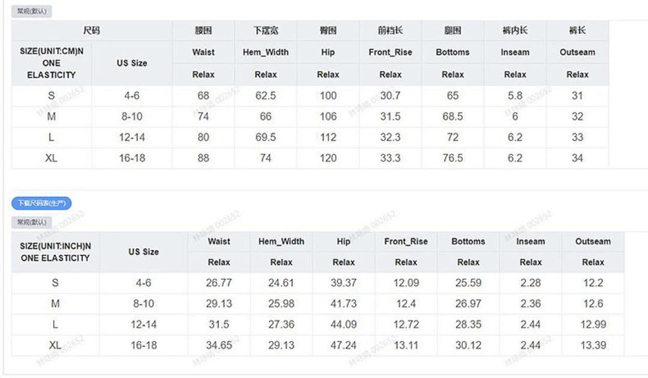The width and height of the screenshot is (648, 378).
Task: Click the 47.24 hip cell for XL
Action: (x=344, y=345)
